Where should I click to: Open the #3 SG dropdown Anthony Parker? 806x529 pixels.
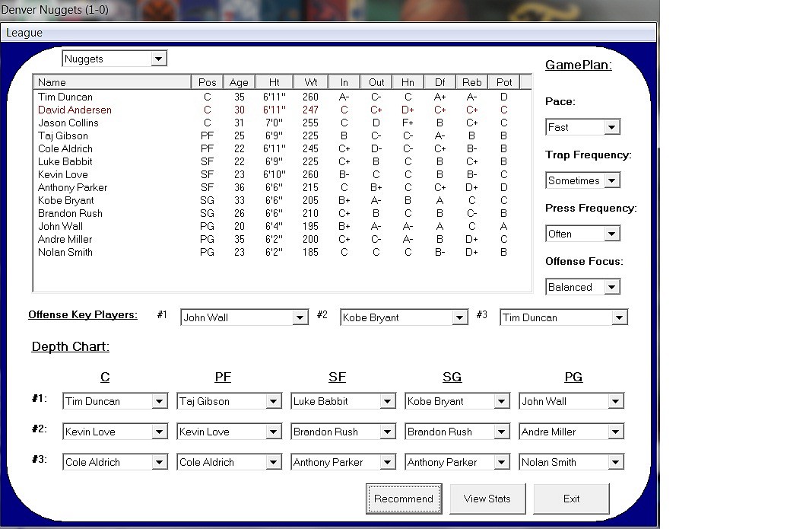coord(458,462)
